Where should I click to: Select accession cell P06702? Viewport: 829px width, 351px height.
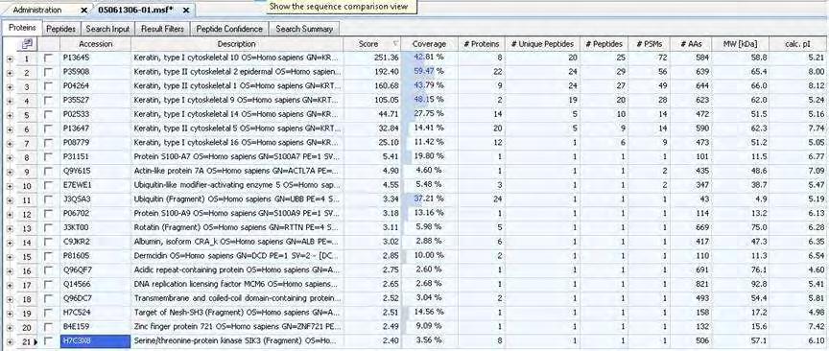[x=95, y=213]
